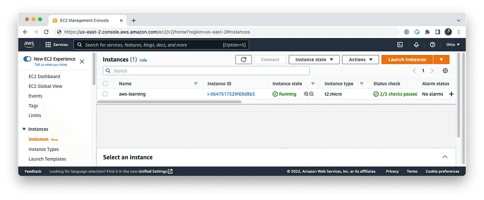Click the instances table horizontal scrollbar
The width and height of the screenshot is (484, 200).
[169, 102]
